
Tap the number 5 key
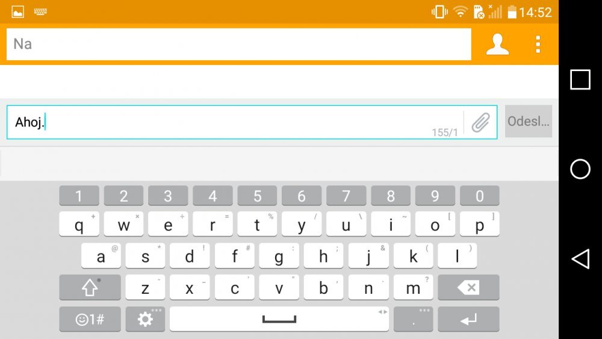point(257,196)
